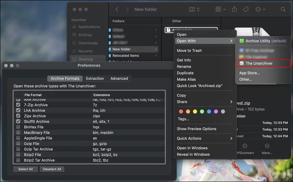Switch Finder to column view icon
This screenshot has height=182, width=293.
pos(192,9)
